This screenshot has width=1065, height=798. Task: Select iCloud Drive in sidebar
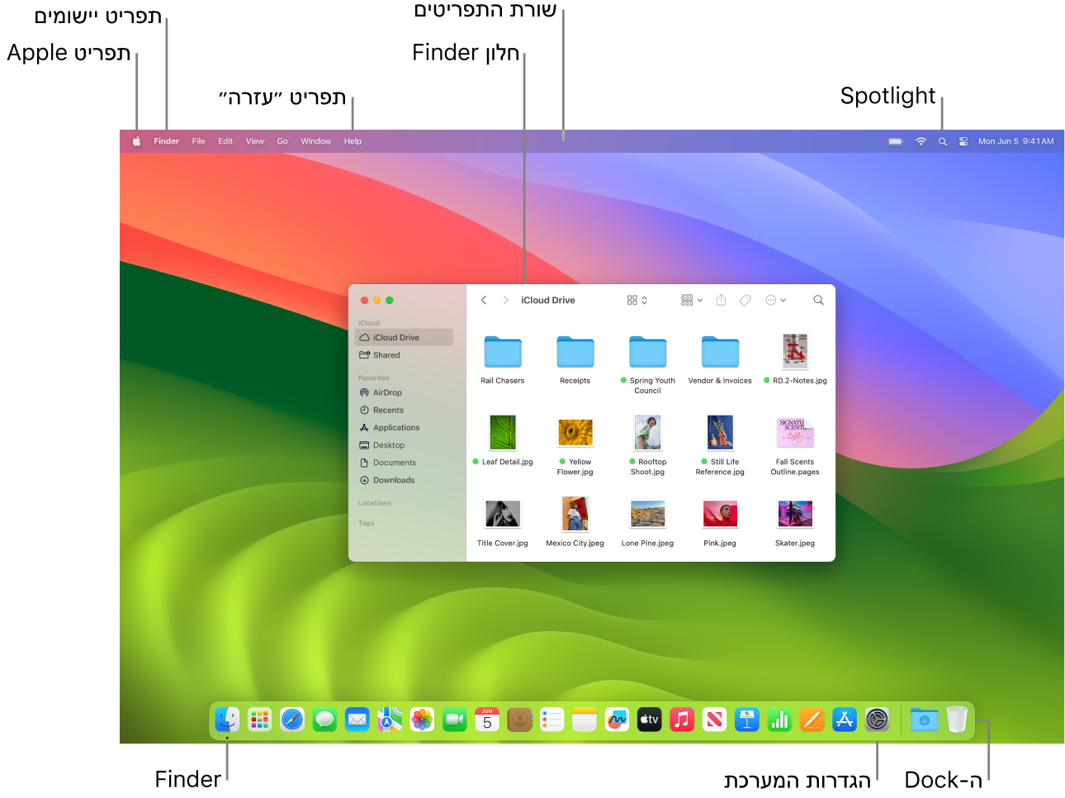pos(404,337)
